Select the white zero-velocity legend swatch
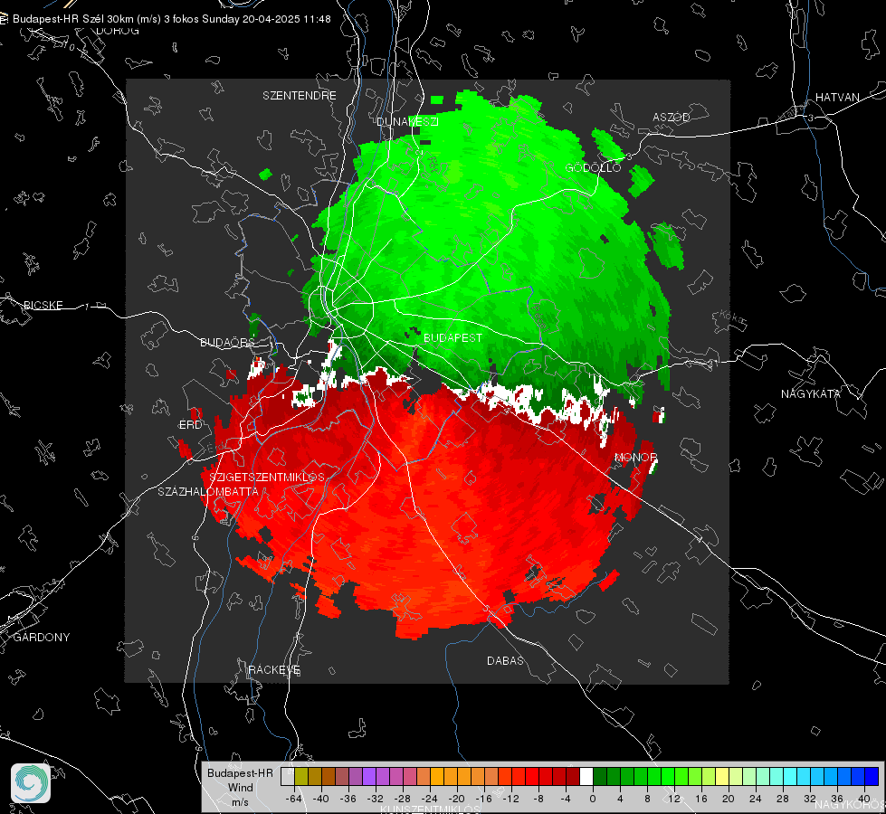 click(586, 776)
